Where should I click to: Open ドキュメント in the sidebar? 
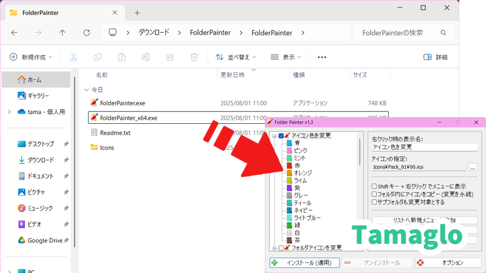coord(36,176)
